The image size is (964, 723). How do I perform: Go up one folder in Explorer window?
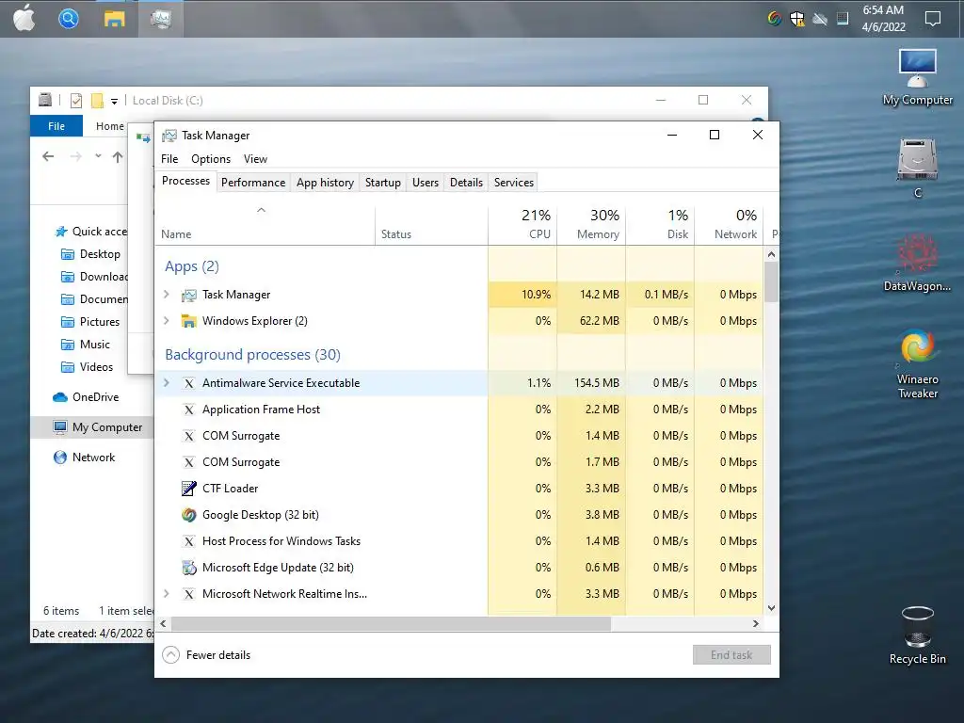[118, 157]
